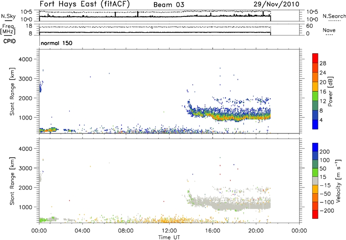Select the Freq. [MHz] axis label
Image resolution: width=346 pixels, height=240 pixels.
[x=8, y=29]
